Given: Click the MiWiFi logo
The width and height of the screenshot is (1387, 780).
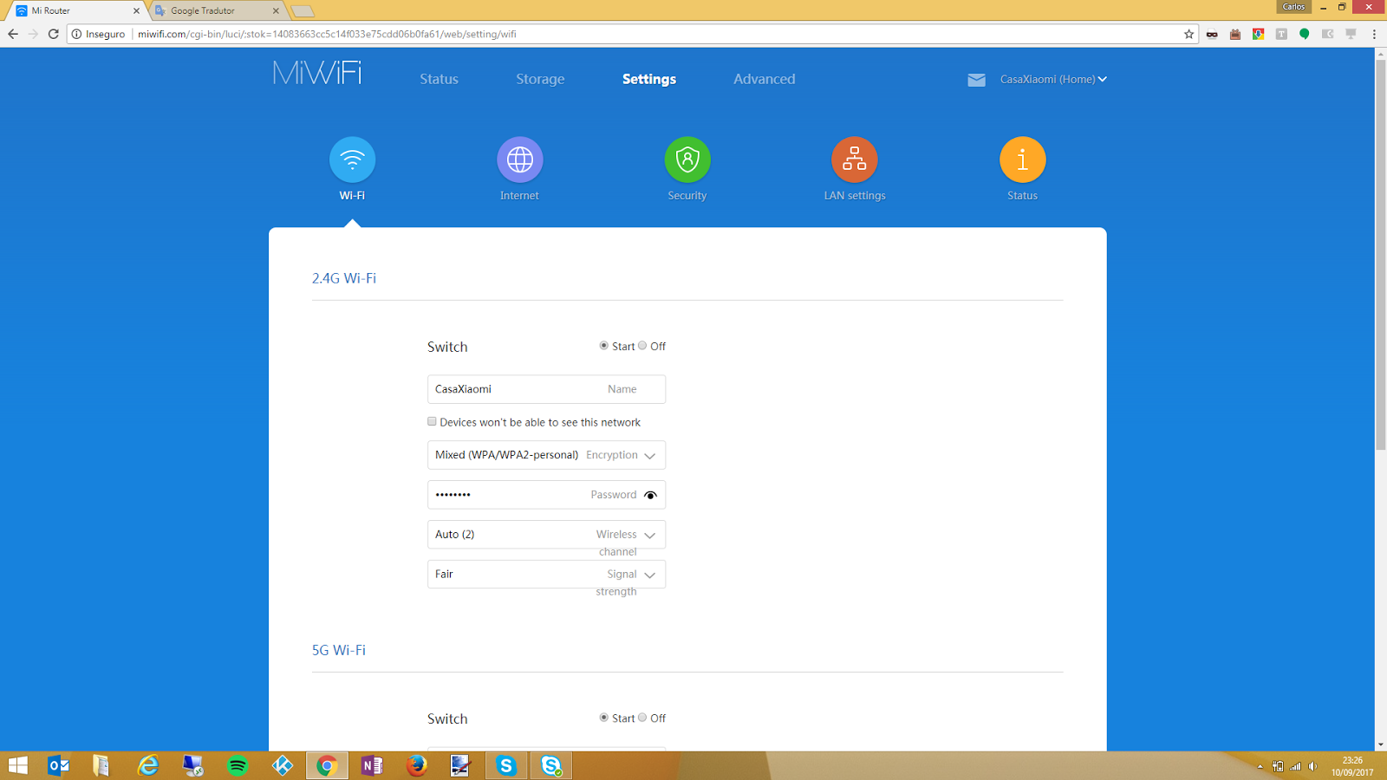Looking at the screenshot, I should pos(317,73).
